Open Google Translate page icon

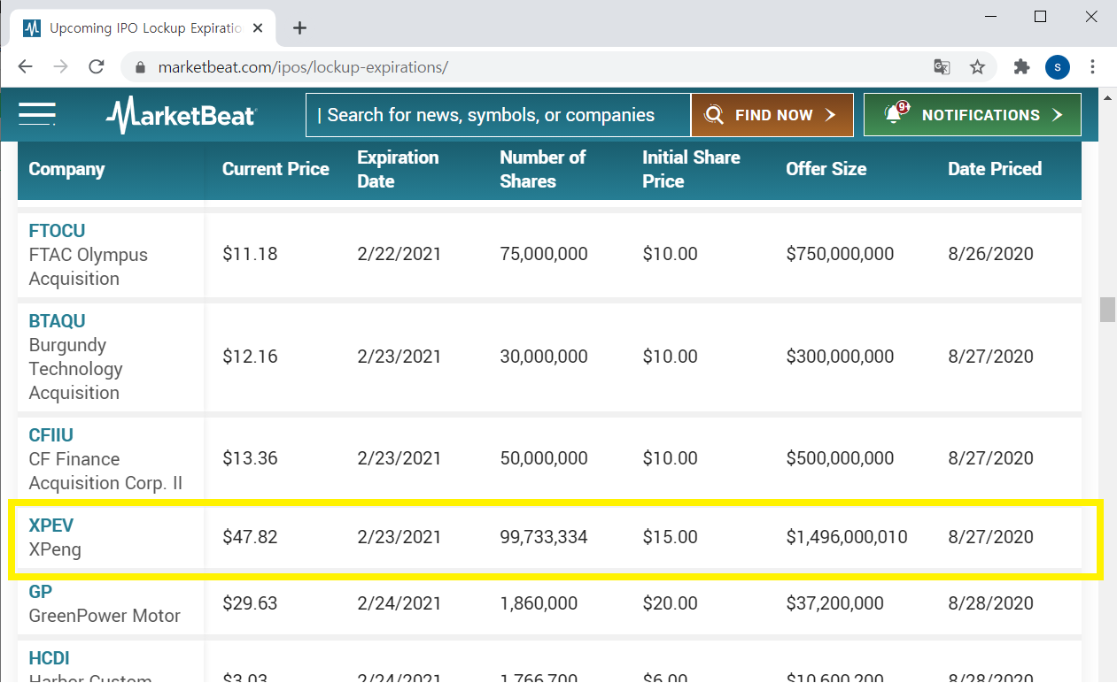942,67
